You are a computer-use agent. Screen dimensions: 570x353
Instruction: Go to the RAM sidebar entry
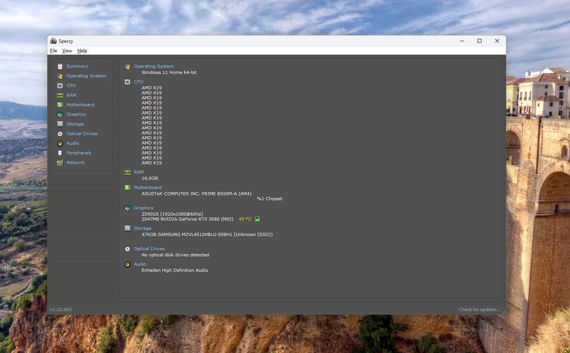(x=71, y=95)
